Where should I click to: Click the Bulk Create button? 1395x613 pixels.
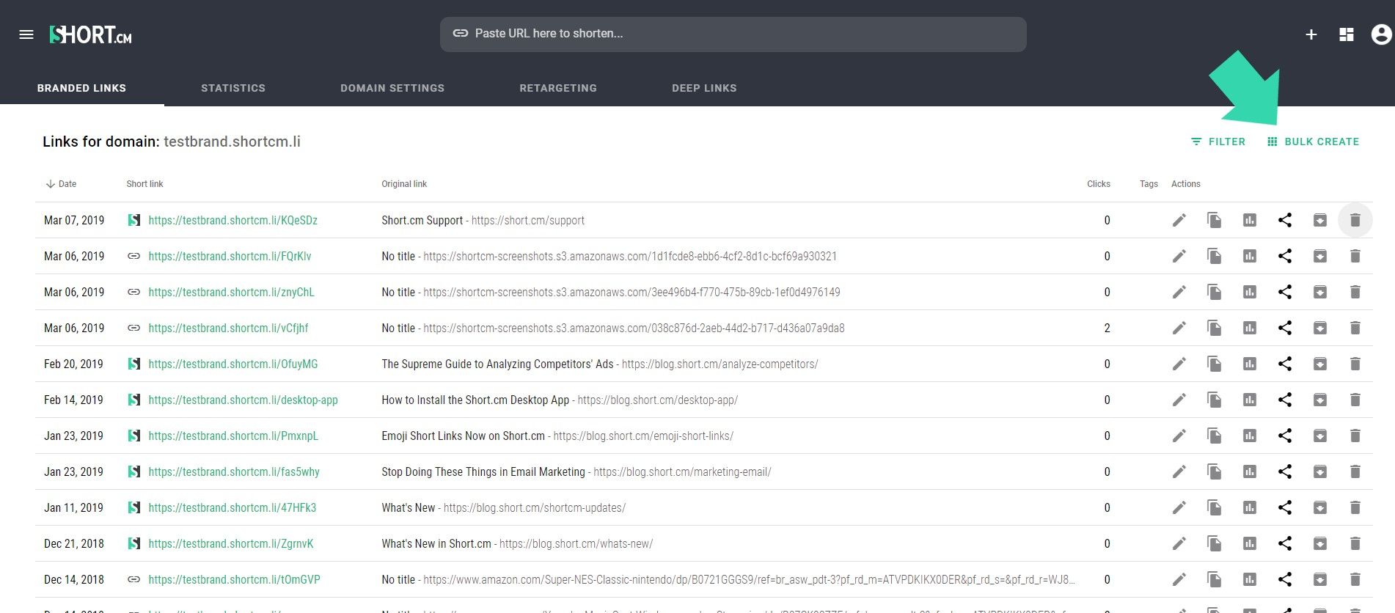pyautogui.click(x=1313, y=142)
